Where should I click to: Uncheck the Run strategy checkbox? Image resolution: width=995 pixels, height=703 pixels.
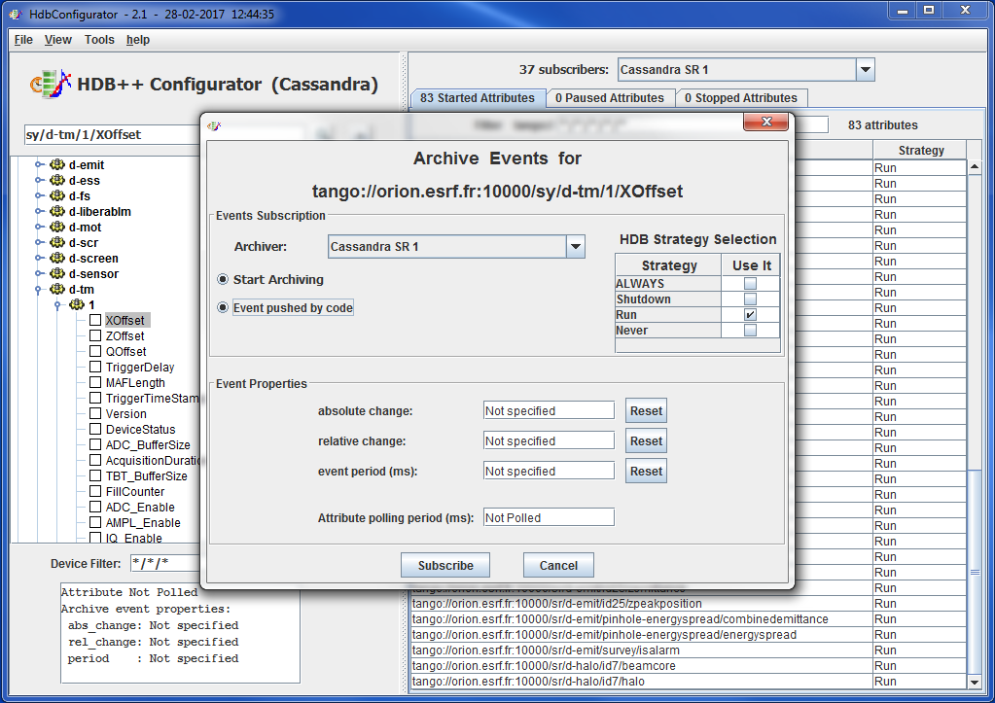click(x=750, y=315)
